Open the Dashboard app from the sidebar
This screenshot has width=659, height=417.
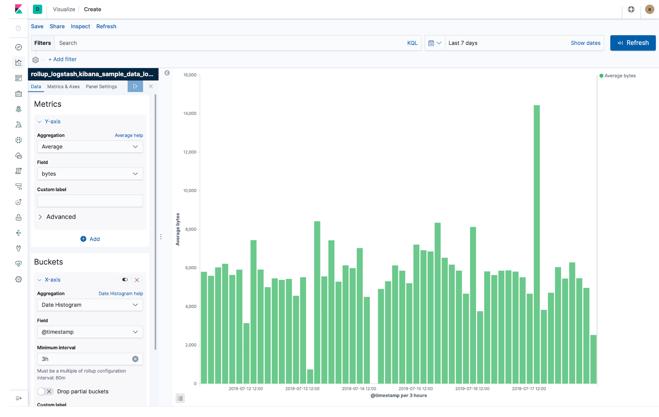tap(18, 78)
